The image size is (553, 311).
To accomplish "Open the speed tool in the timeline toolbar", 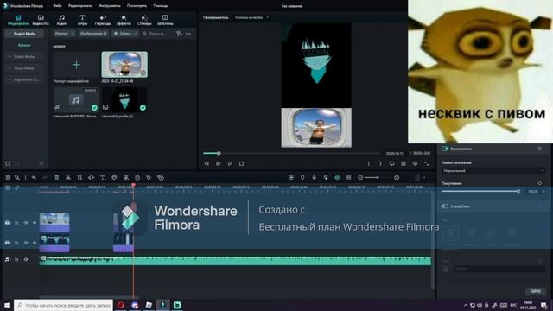I will click(91, 177).
